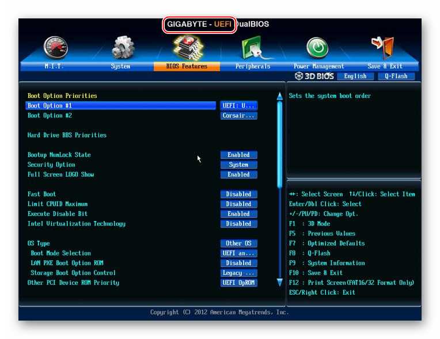Click the F10 Save & Exit hint
This screenshot has width=440, height=339.
point(316,273)
